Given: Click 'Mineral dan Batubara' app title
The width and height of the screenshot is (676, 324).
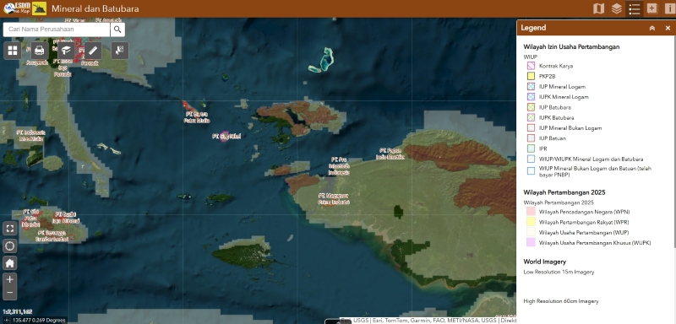Looking at the screenshot, I should (x=95, y=8).
